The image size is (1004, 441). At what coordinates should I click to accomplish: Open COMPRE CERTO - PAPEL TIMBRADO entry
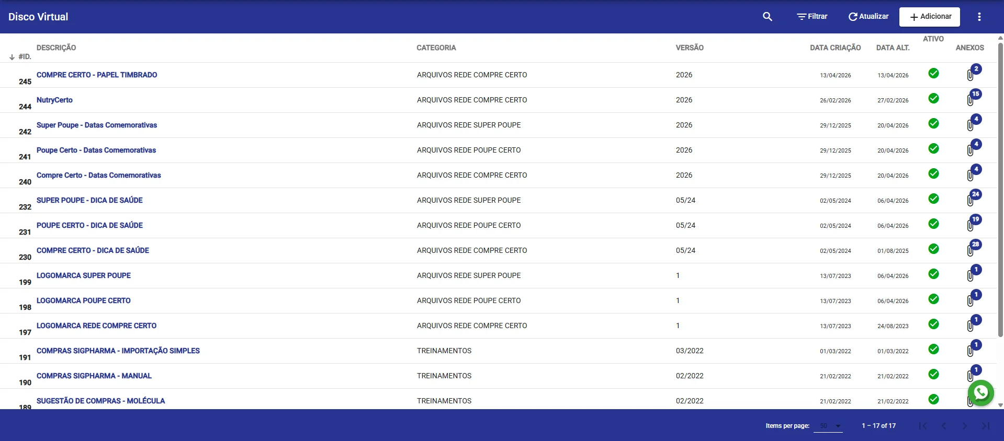point(97,75)
